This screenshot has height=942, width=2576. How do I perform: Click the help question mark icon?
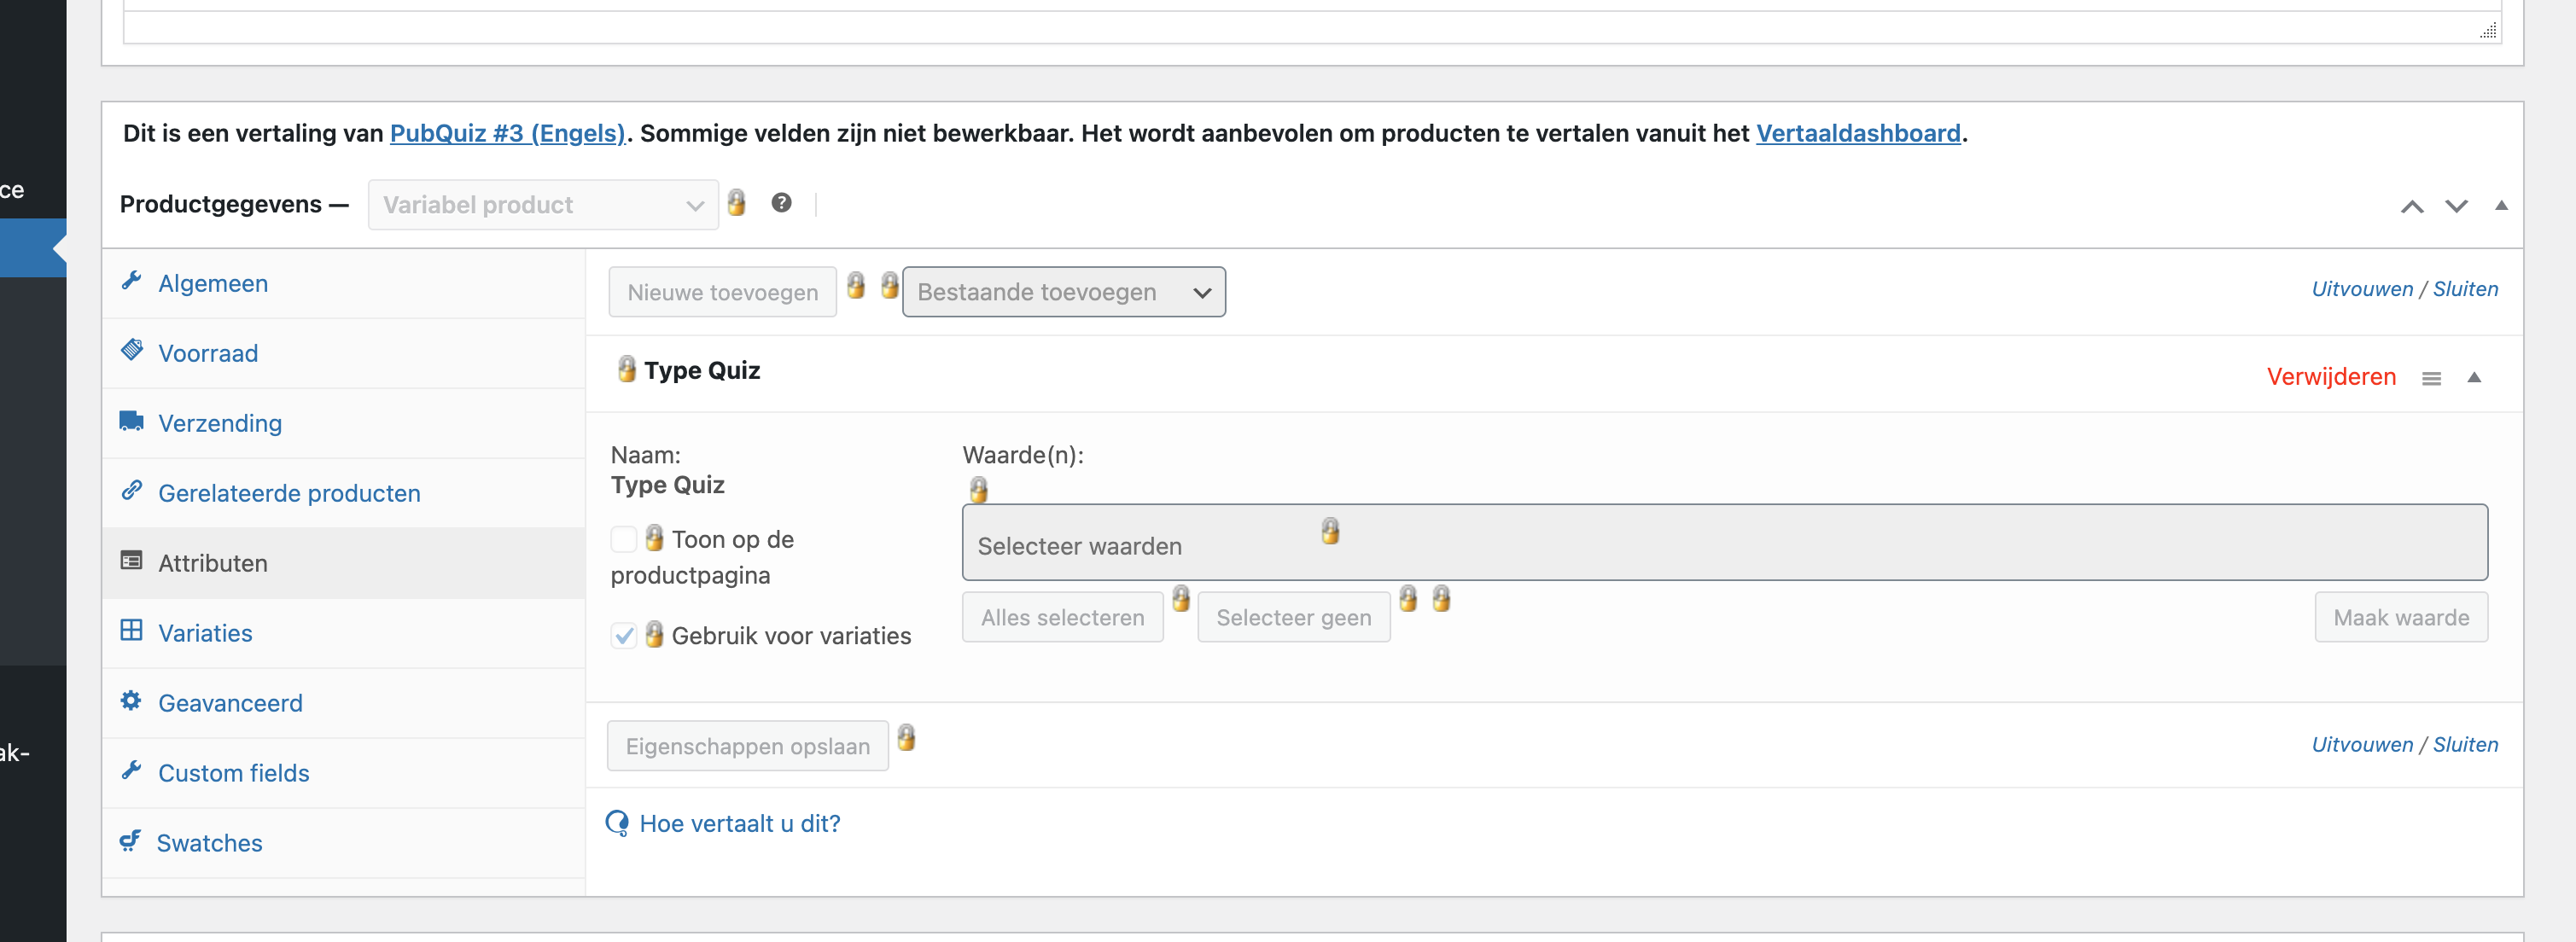pos(782,203)
